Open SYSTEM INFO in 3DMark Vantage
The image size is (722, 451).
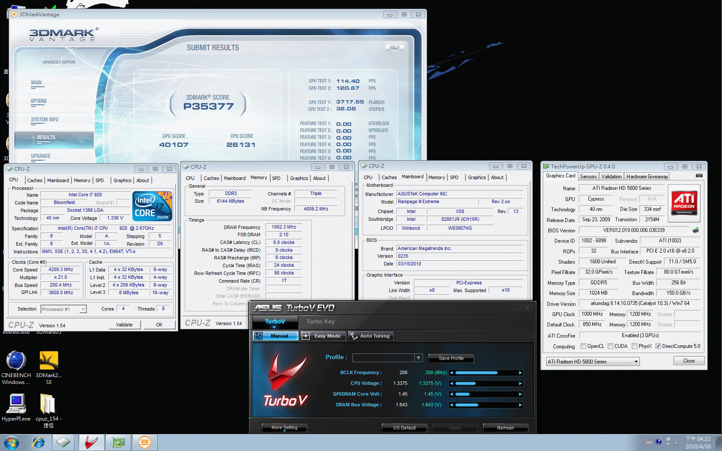(x=45, y=120)
